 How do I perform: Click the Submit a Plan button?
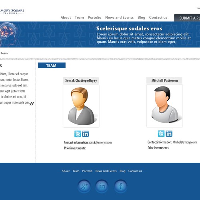187,18
